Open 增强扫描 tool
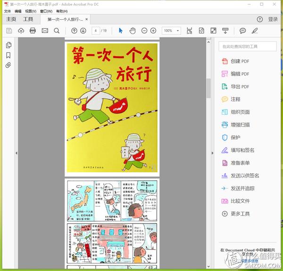This screenshot has width=283, height=271. point(235,125)
